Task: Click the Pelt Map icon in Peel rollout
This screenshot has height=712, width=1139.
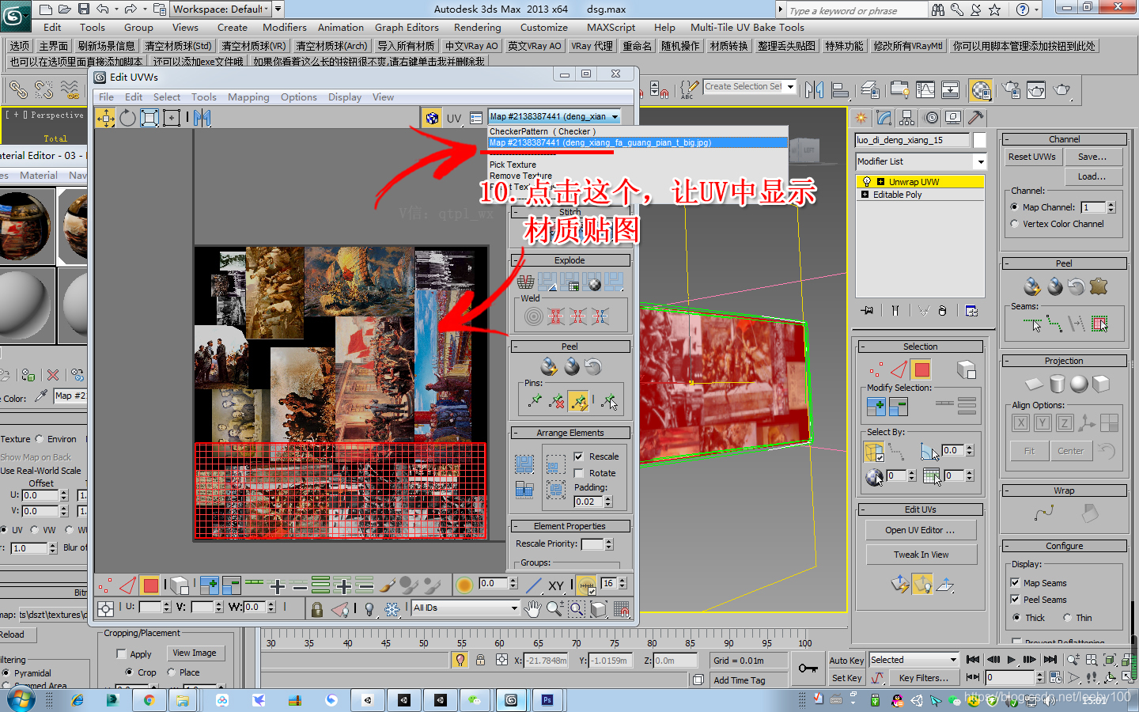Action: tap(1099, 286)
